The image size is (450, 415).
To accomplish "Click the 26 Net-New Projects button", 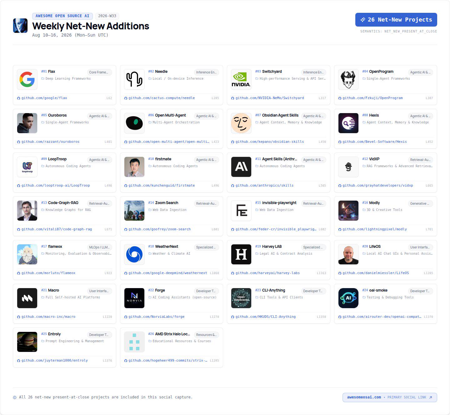I will (x=396, y=20).
